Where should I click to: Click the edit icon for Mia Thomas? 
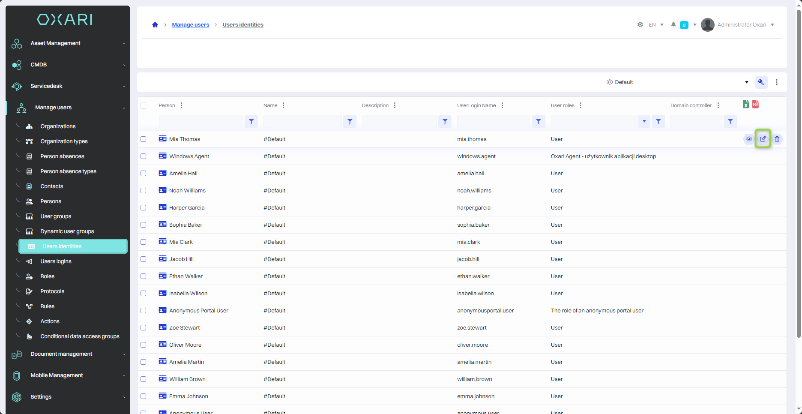tap(763, 139)
